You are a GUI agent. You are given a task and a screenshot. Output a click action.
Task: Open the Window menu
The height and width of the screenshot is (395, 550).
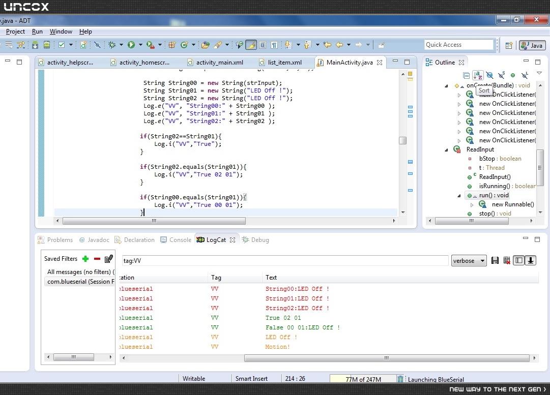[x=61, y=32]
